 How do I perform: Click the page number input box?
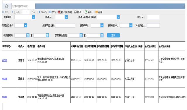pyautogui.click(x=26, y=12)
